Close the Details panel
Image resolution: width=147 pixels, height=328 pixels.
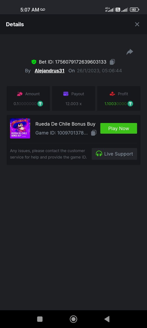click(137, 24)
